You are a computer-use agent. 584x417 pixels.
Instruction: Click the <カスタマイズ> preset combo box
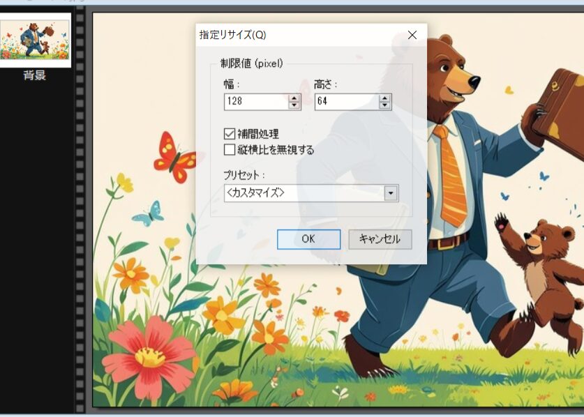point(311,193)
